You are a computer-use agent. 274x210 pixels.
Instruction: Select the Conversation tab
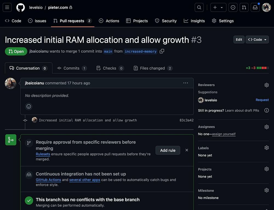point(29,68)
